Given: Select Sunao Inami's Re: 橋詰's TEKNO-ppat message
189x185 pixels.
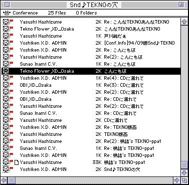Looking at the screenshot, I should click(91, 148).
